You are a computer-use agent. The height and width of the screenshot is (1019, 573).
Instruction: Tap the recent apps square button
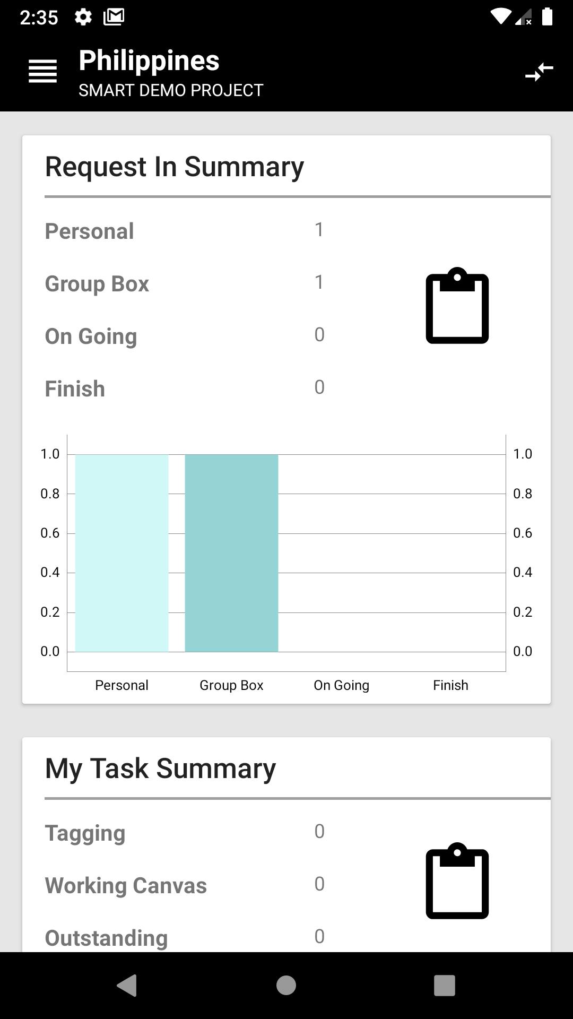(445, 986)
